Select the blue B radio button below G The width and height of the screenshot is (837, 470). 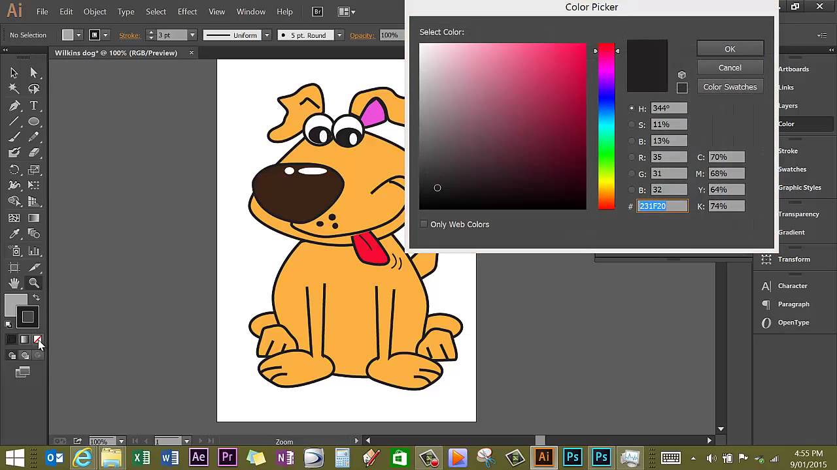[x=632, y=190]
